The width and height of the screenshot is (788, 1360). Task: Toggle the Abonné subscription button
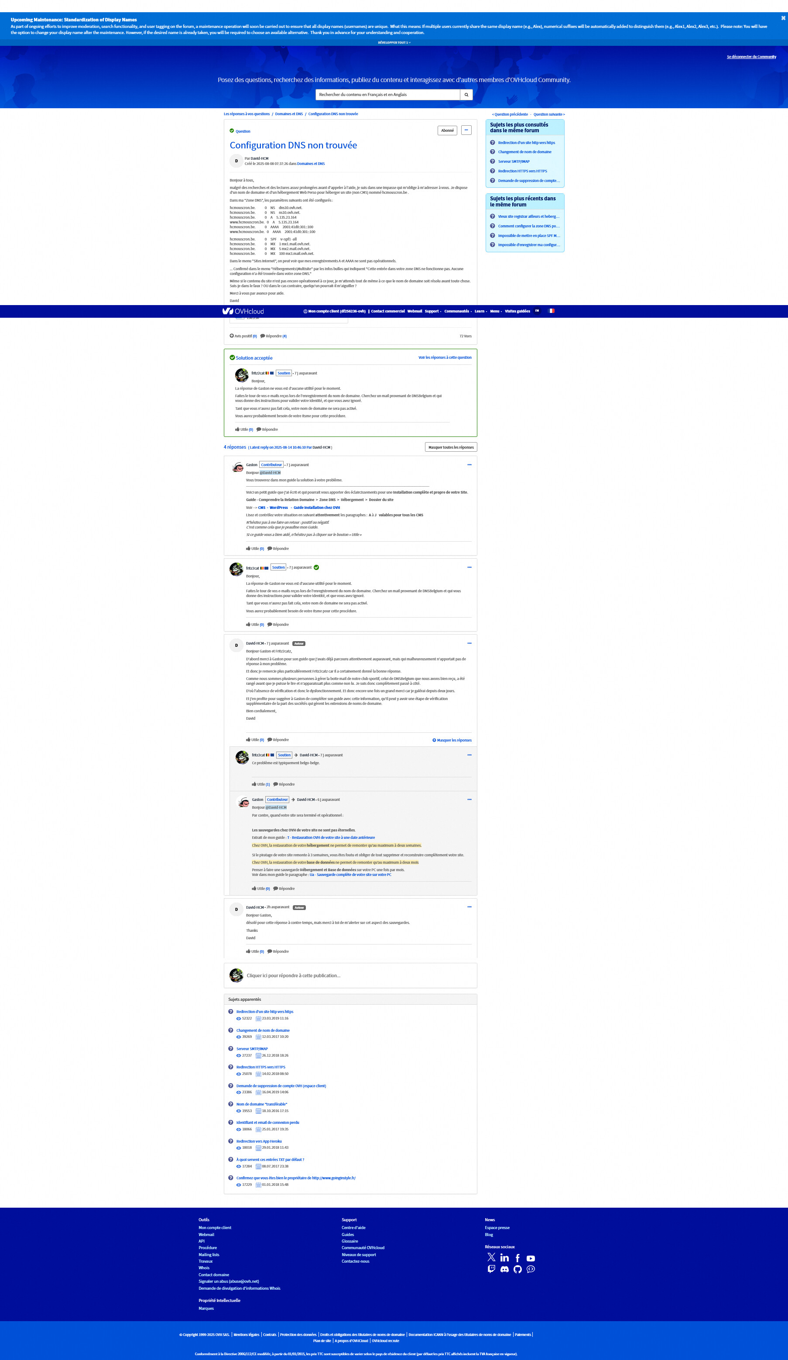click(448, 131)
